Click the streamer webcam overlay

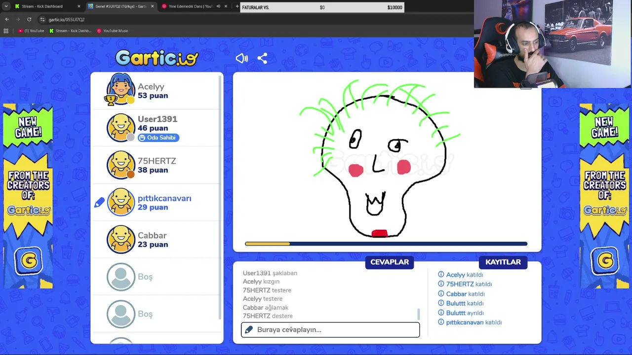pos(553,44)
